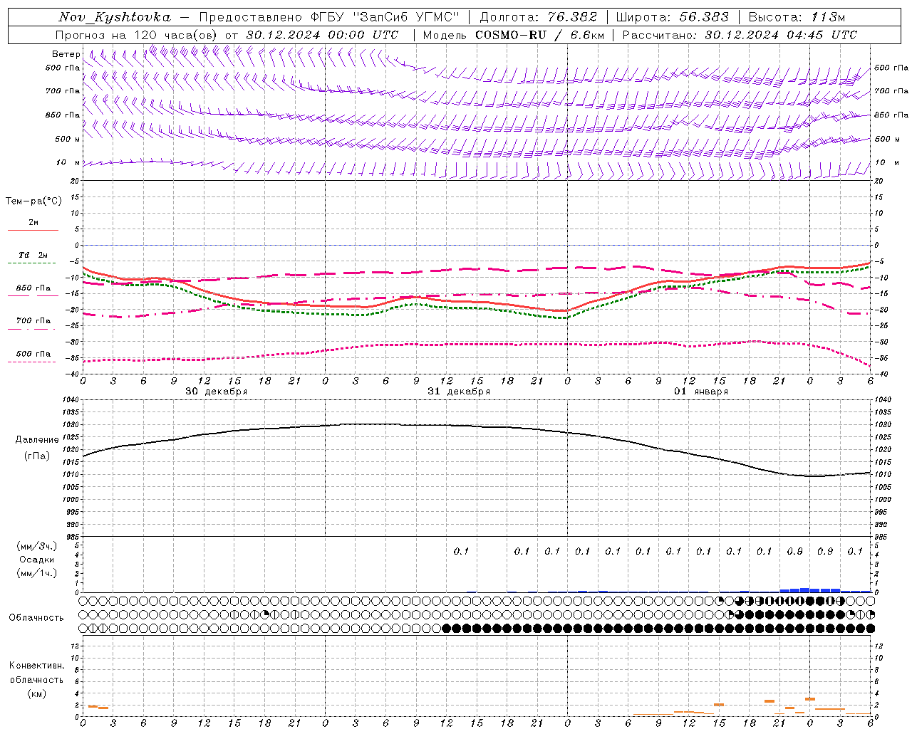Image resolution: width=912 pixels, height=729 pixels.
Task: Click the '(мм/3ч.)' precipitation unit label
Action: 37,546
